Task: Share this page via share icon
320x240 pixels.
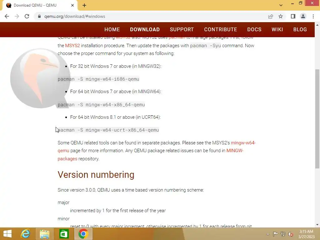Action: pyautogui.click(x=271, y=16)
